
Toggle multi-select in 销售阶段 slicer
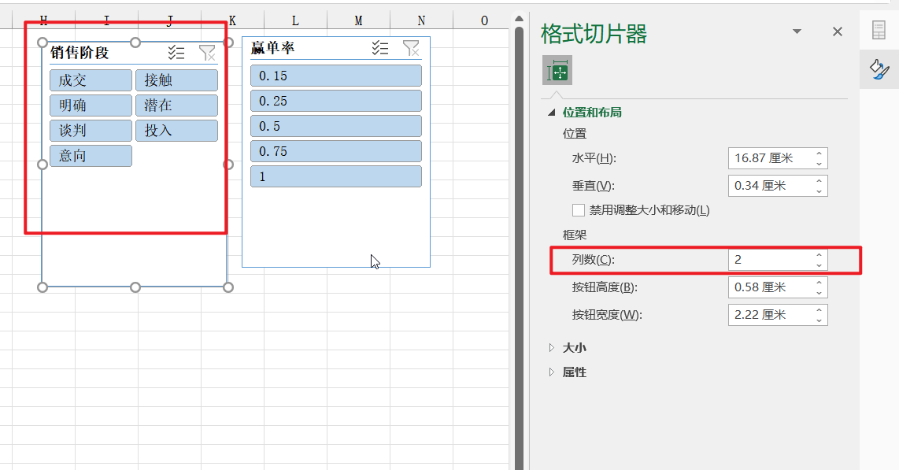[x=176, y=53]
